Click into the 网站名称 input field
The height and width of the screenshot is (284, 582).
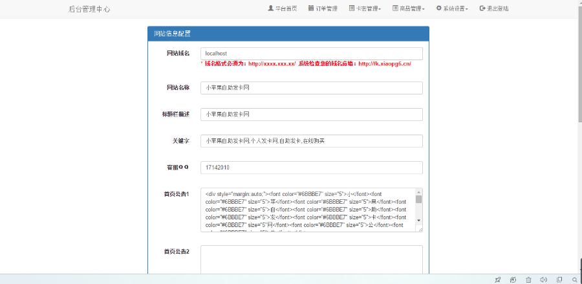pos(312,88)
